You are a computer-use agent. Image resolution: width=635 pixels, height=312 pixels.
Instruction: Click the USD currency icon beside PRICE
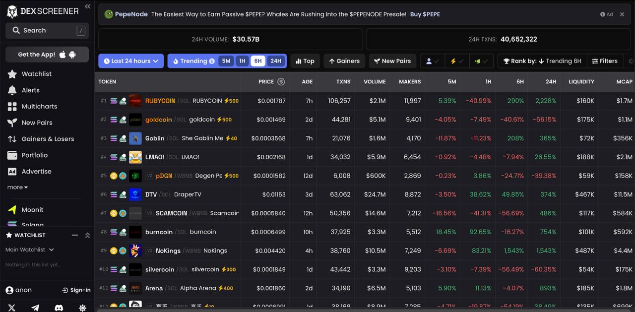pos(281,82)
